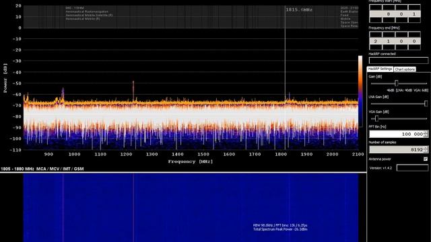Click the VGA Gain slider handle
Viewport: 431px width, 242px height.
pos(377,118)
